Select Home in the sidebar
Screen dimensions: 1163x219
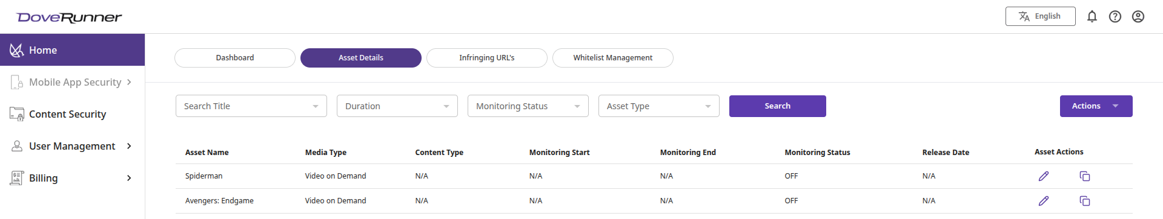(72, 50)
